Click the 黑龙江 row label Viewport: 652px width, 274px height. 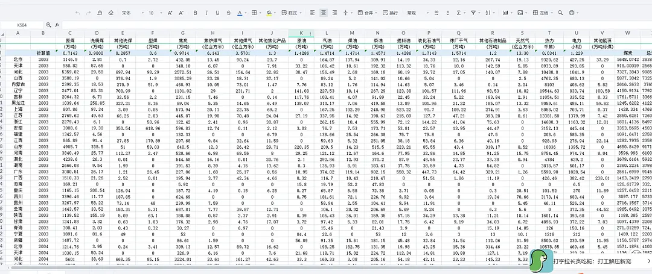(x=18, y=102)
